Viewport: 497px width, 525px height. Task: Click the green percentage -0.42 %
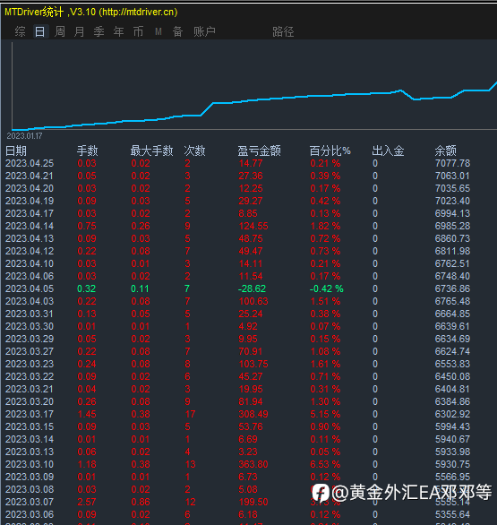click(x=327, y=288)
